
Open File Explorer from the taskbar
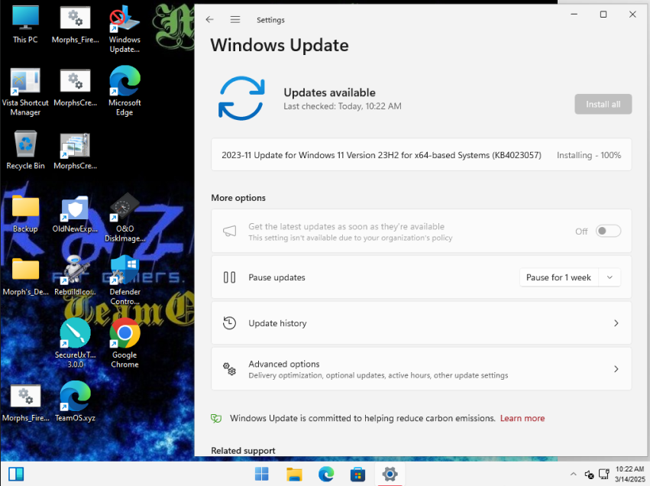click(x=294, y=474)
